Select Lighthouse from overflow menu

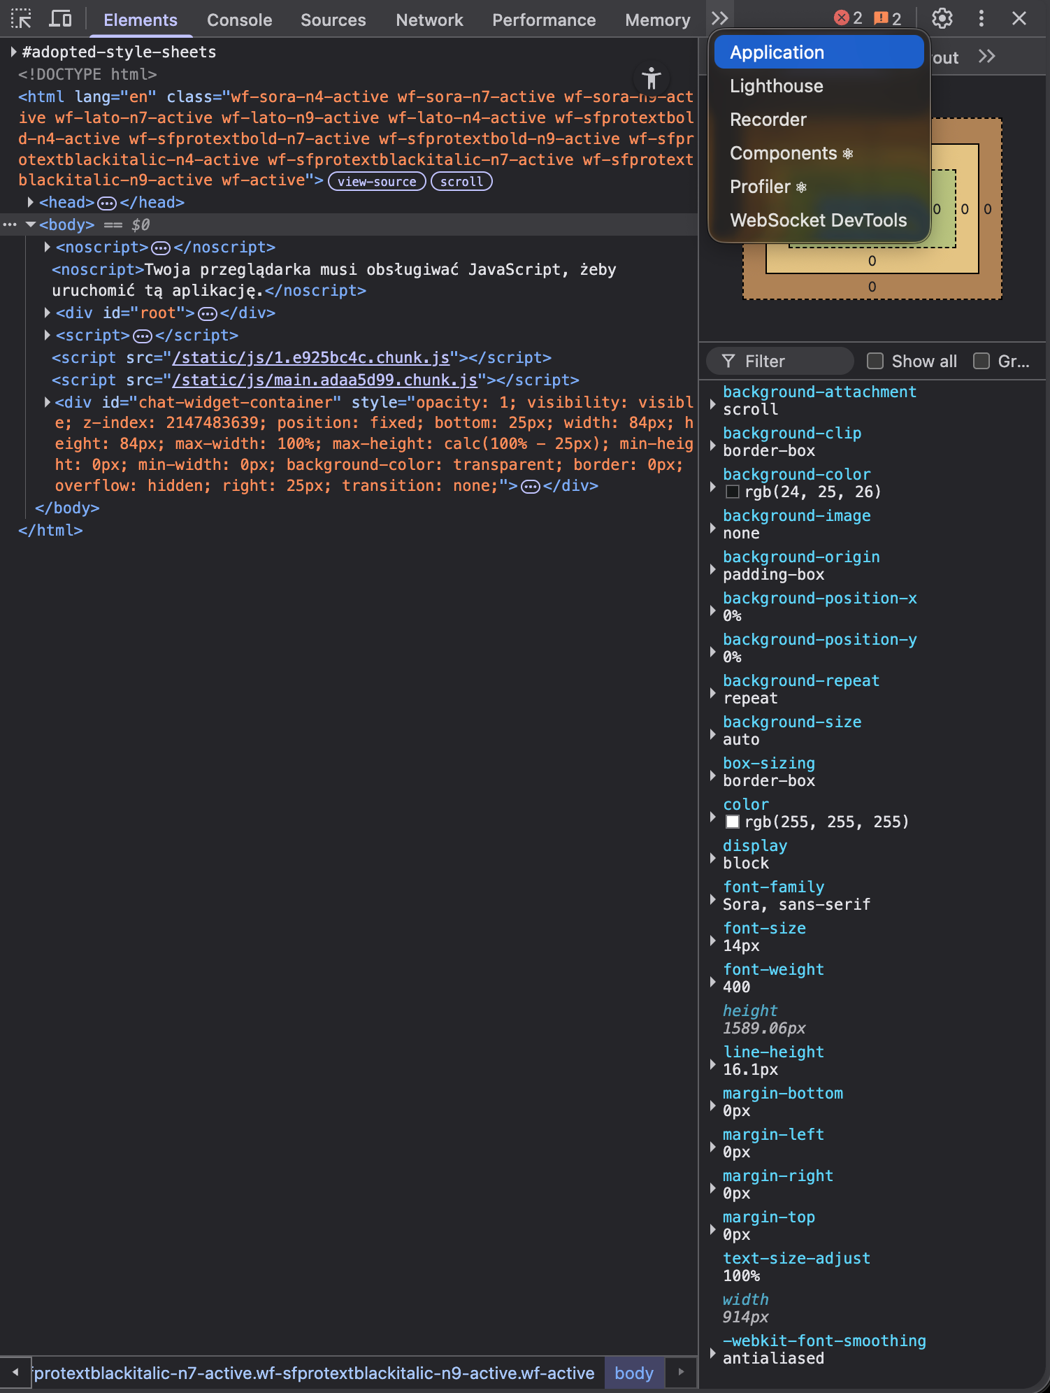(x=819, y=86)
